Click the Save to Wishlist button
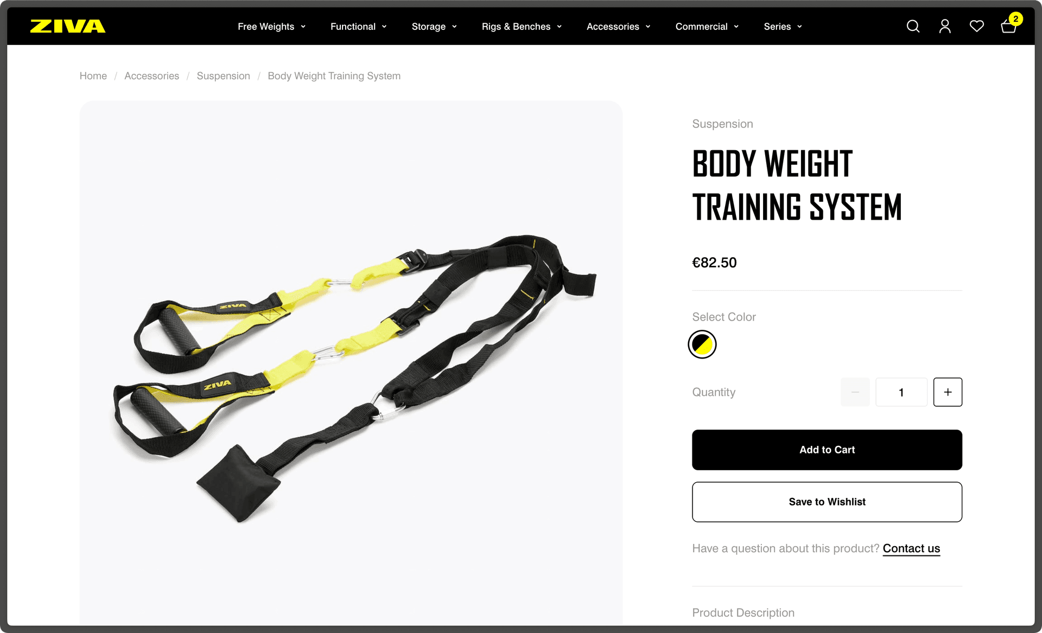This screenshot has width=1042, height=633. point(827,502)
